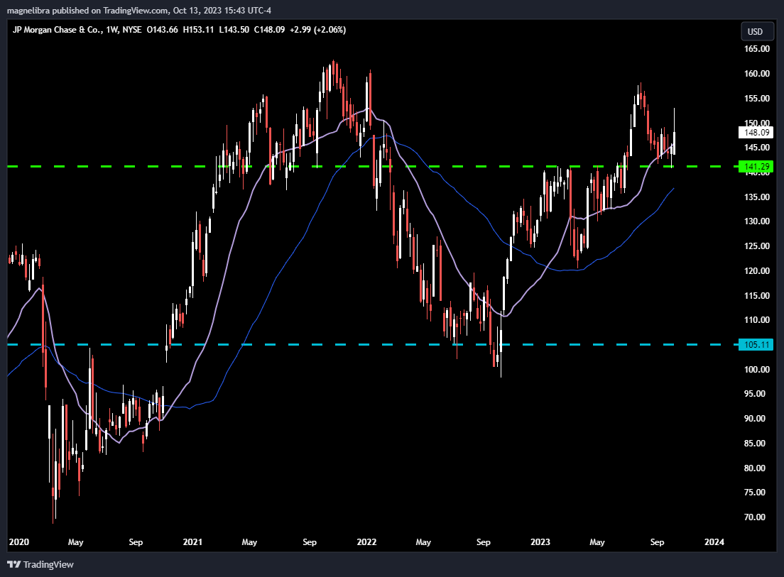Viewport: 784px width, 577px height.
Task: Click the 75.00 price axis label
Action: [x=755, y=492]
